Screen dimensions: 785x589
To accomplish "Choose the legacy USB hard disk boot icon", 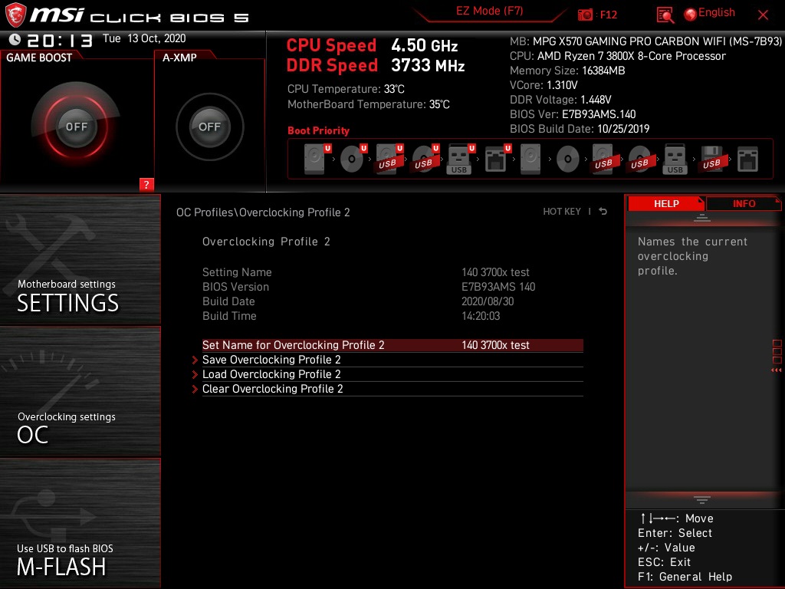I will (603, 159).
